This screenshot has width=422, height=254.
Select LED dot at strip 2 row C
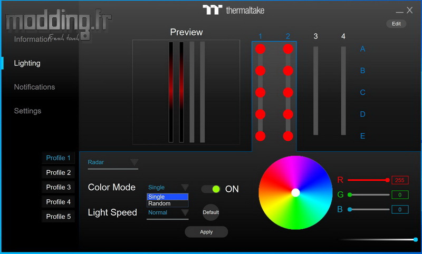pyautogui.click(x=288, y=92)
